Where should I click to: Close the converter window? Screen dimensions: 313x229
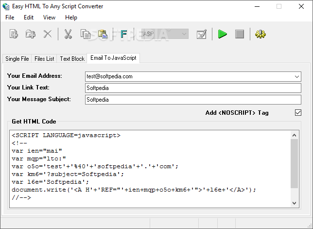click(x=301, y=6)
